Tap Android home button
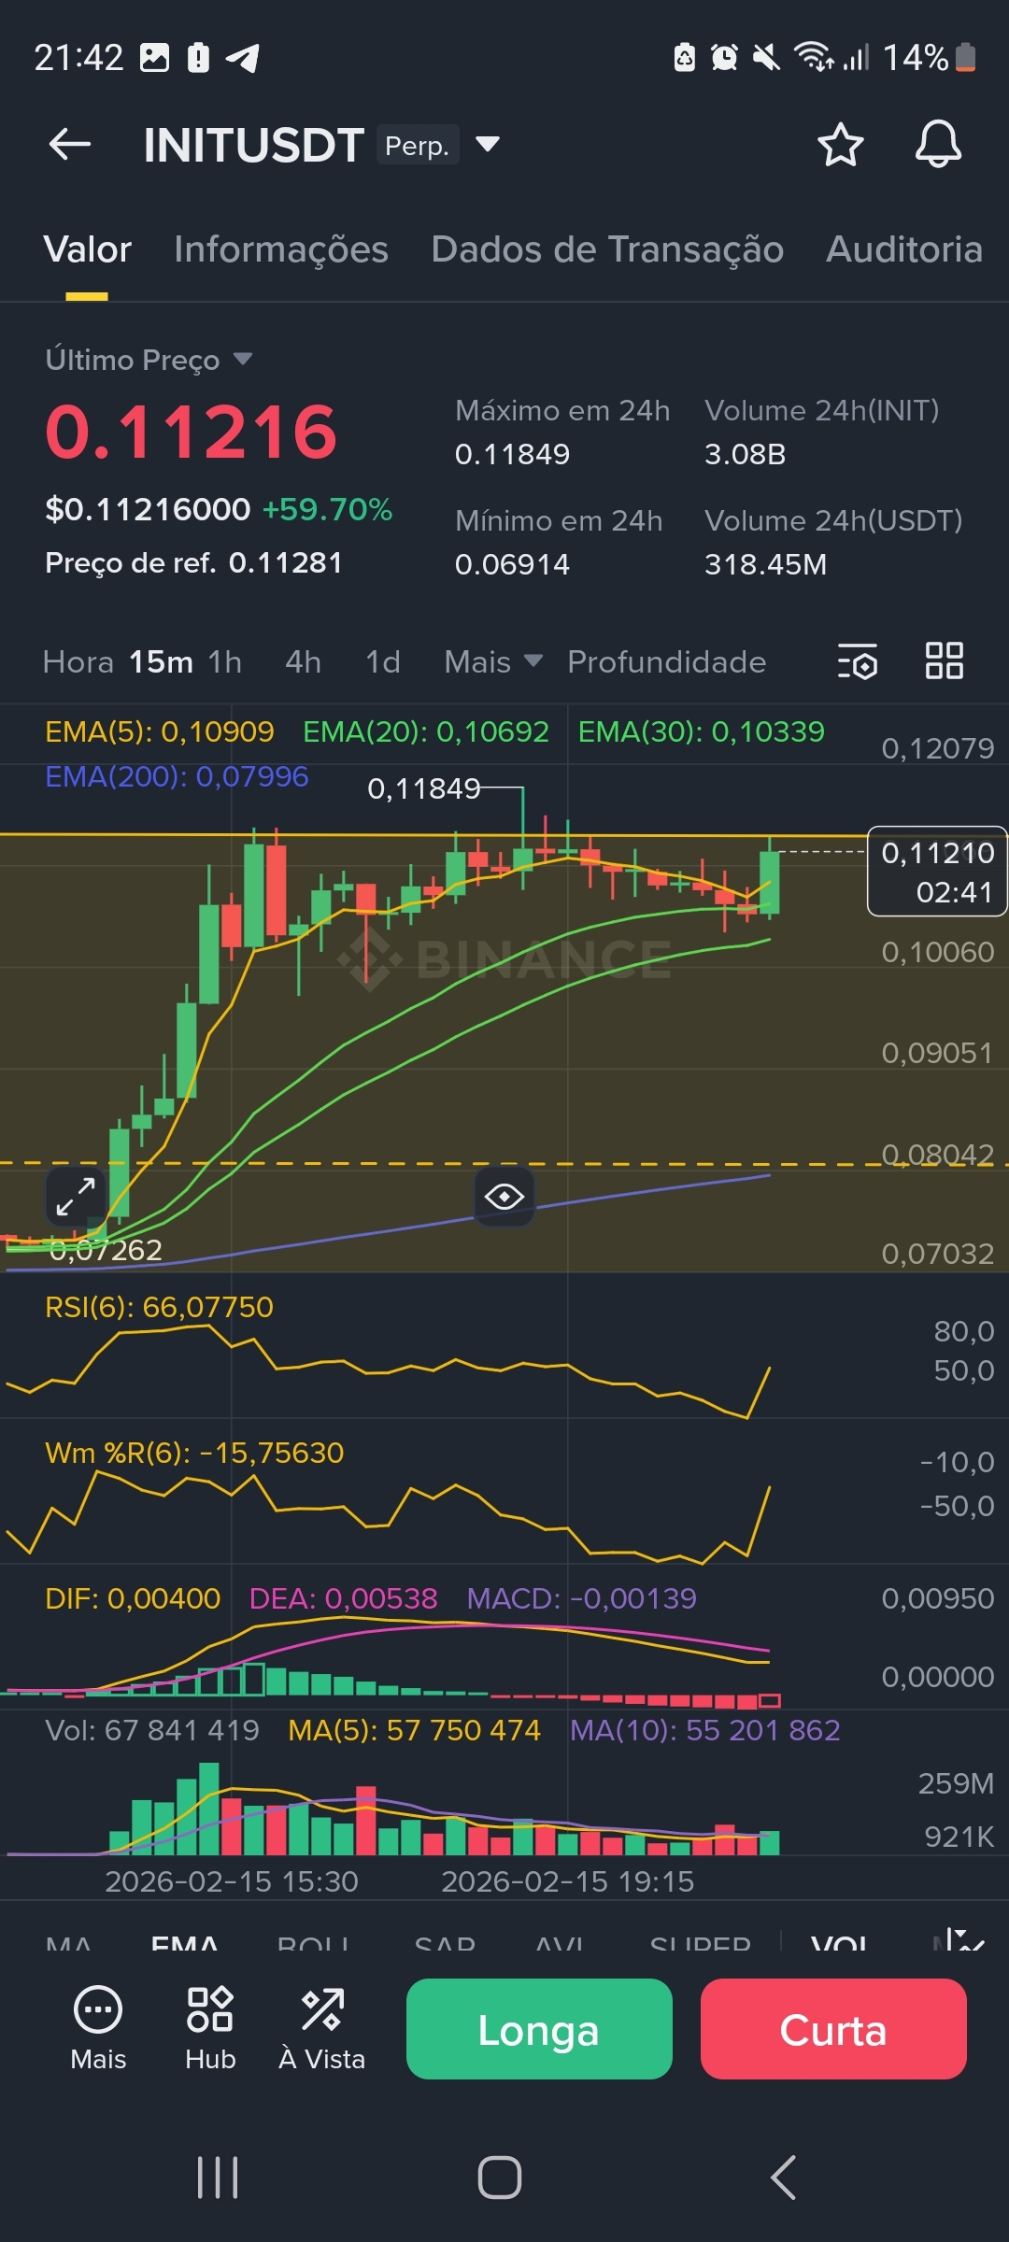1009x2242 pixels. click(x=500, y=2178)
